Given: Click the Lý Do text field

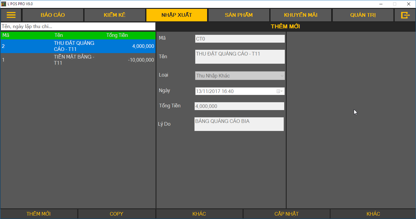Looking at the screenshot, I should click(x=239, y=124).
